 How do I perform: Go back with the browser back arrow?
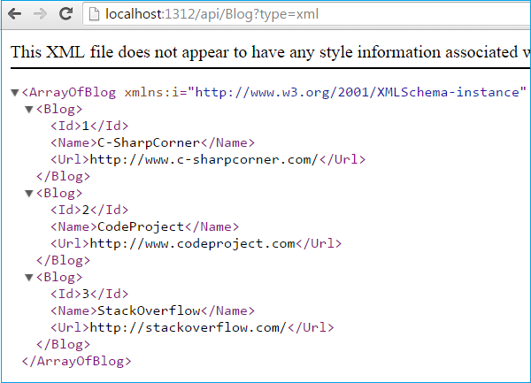[x=14, y=14]
